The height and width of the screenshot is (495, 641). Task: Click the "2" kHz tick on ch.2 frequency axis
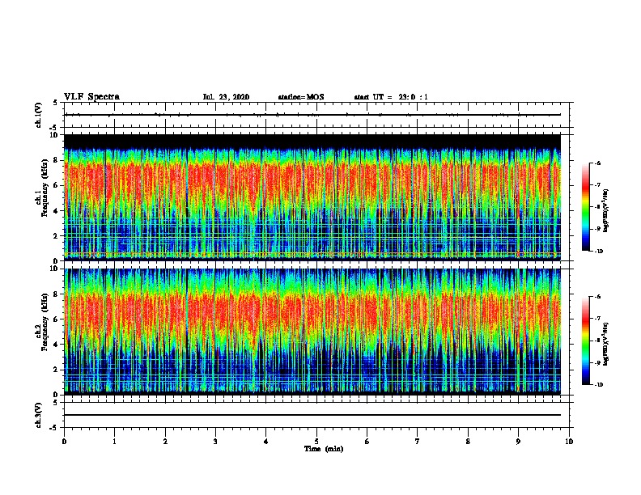[x=55, y=370]
